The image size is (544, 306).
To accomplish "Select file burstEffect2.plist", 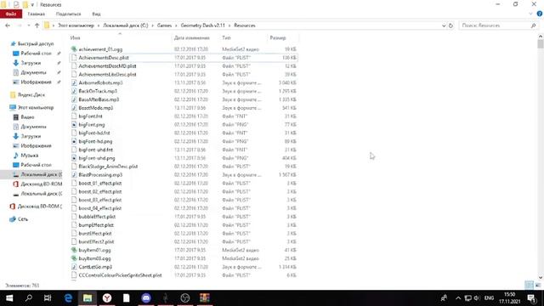I will click(96, 241).
